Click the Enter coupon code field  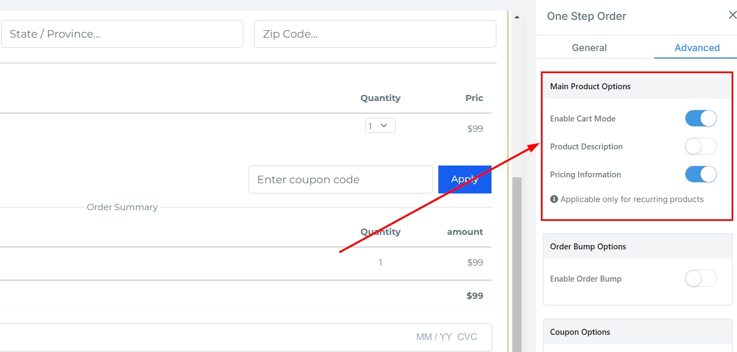click(341, 179)
